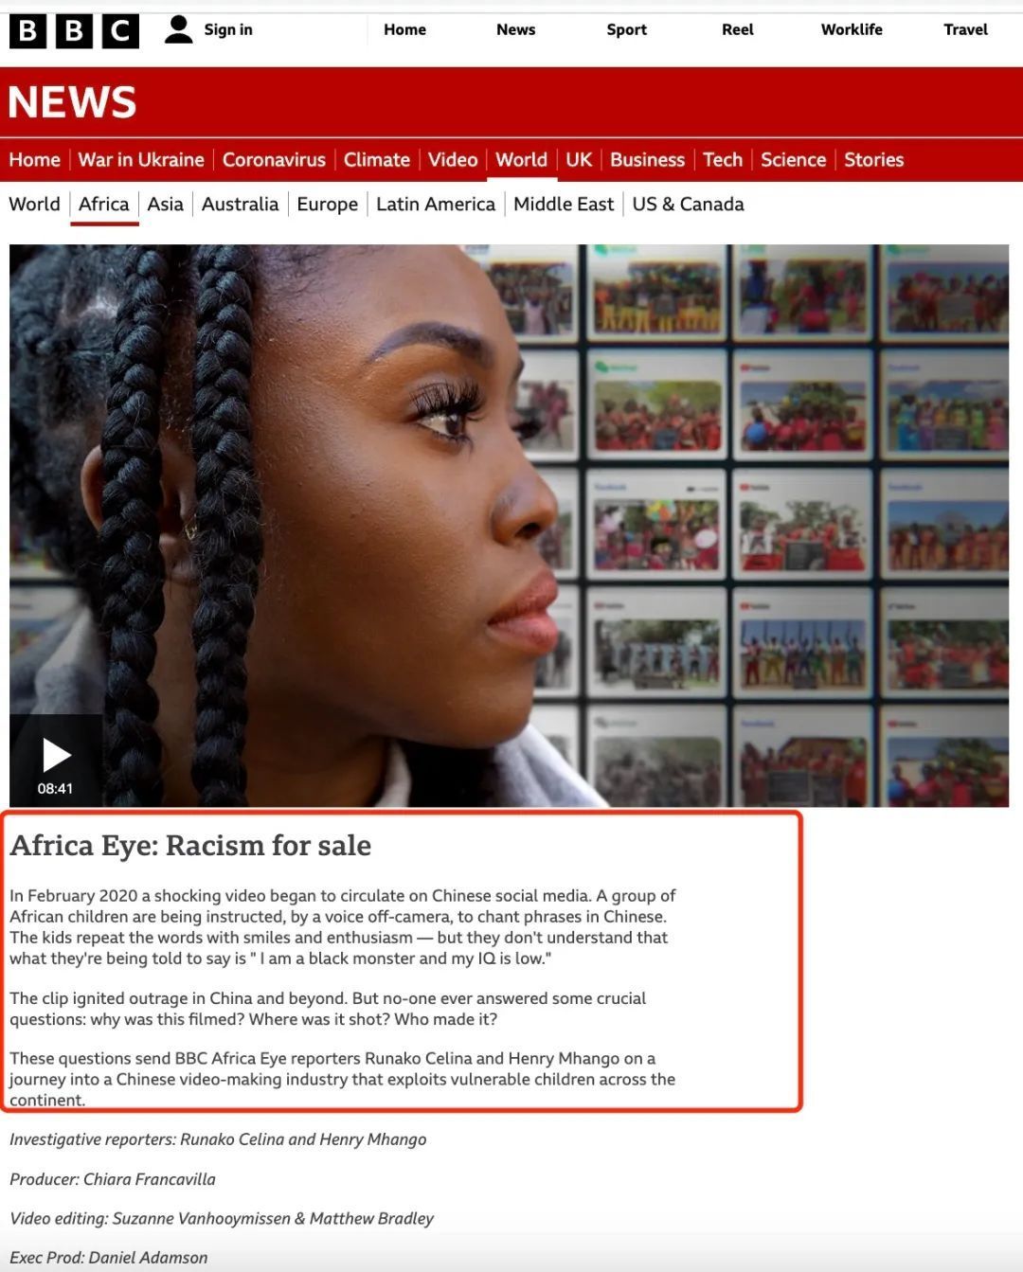
Task: Click the Sign in user icon
Action: [x=178, y=29]
